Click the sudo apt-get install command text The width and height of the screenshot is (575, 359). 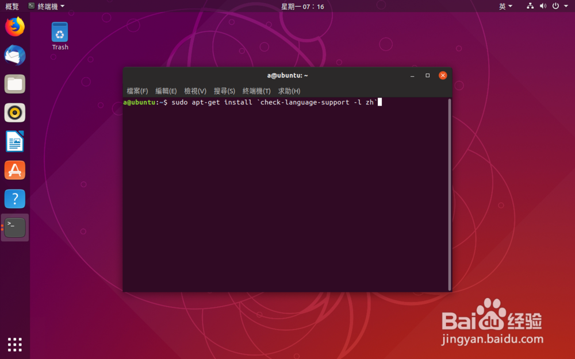(274, 102)
